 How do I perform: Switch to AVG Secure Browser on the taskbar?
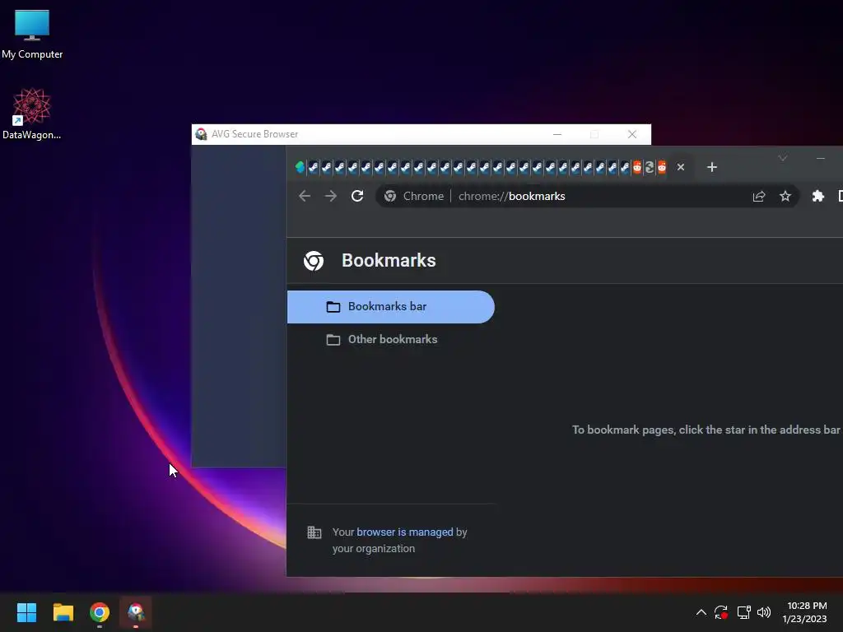coord(136,612)
